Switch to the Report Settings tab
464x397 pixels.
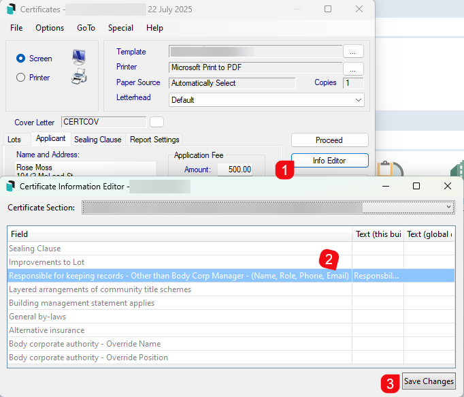[154, 139]
